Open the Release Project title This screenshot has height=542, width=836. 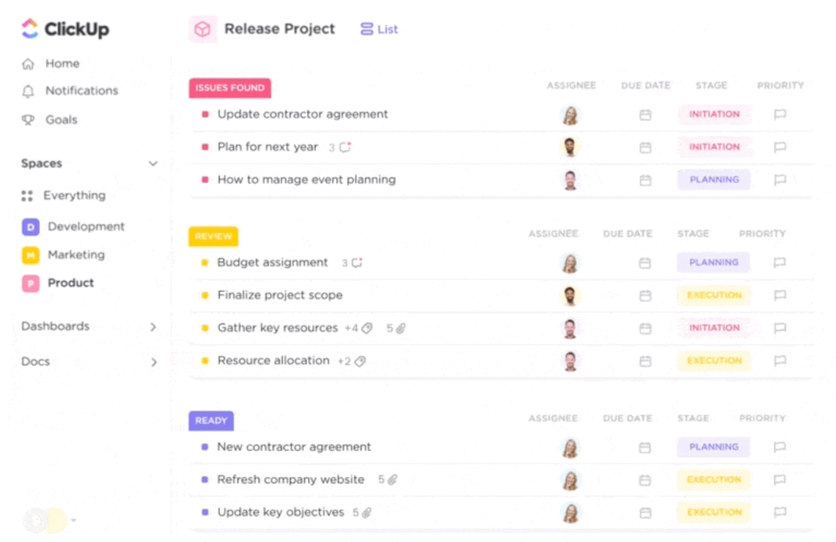(280, 29)
